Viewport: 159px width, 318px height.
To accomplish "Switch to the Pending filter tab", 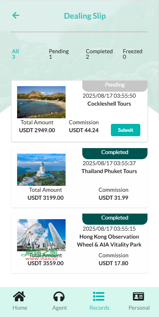I will click(59, 54).
